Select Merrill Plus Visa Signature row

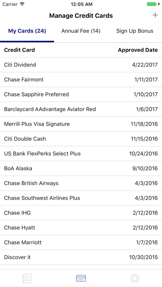point(81,124)
